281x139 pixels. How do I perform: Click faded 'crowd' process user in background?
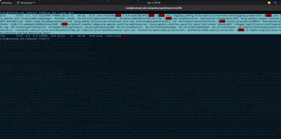(3, 128)
